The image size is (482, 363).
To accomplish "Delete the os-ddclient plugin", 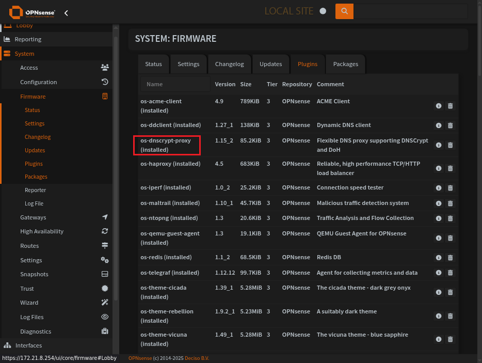I will pyautogui.click(x=451, y=125).
